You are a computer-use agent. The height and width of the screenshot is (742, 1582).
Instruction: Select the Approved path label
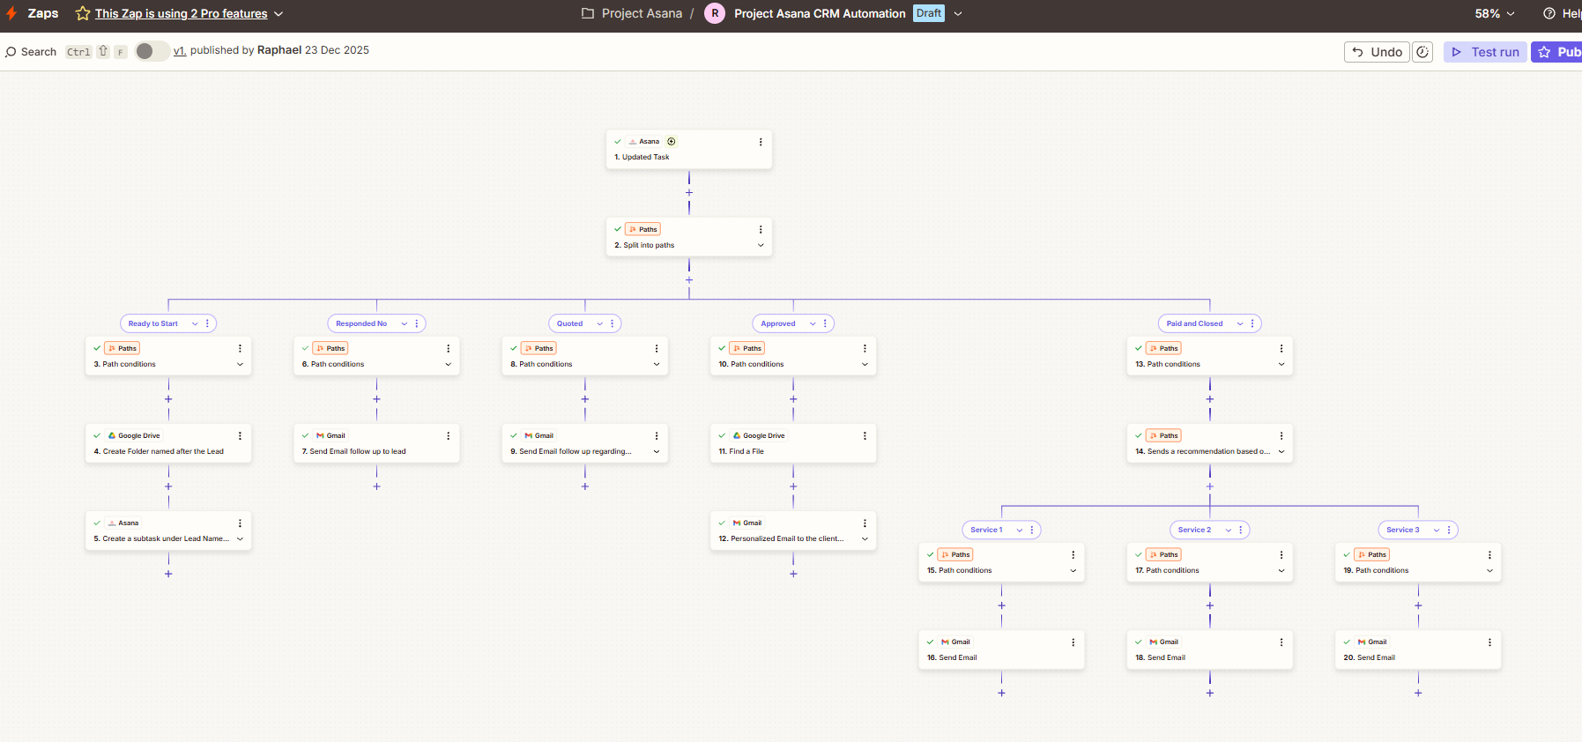pos(778,323)
